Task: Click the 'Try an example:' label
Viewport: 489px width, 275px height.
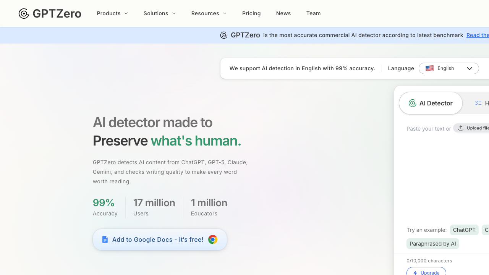Action: [427, 230]
